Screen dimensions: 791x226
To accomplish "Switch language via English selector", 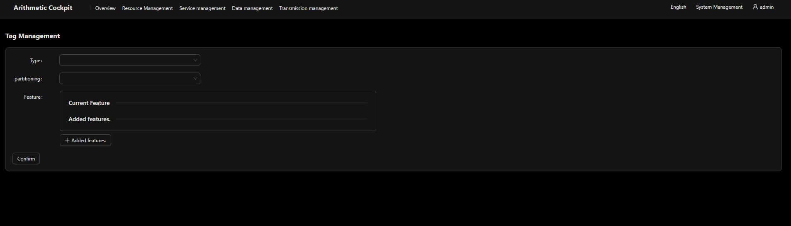I will pos(679,7).
